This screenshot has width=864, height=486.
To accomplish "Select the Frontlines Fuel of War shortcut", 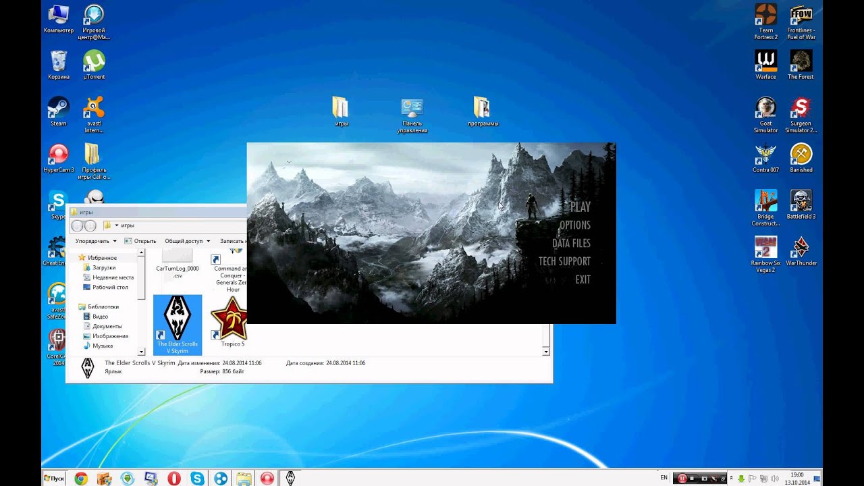I will [x=801, y=22].
